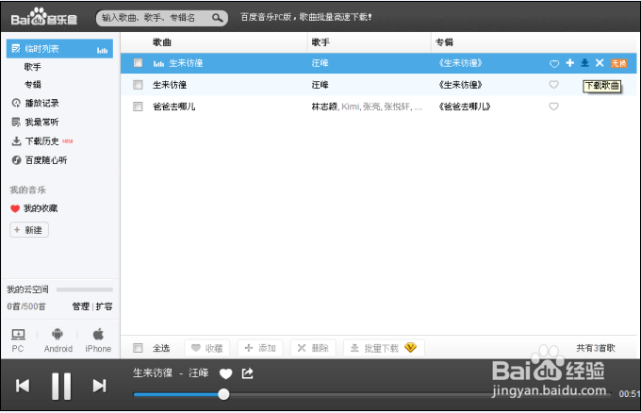The image size is (641, 413).
Task: Open 歌手 under the temporary list
Action: pyautogui.click(x=33, y=67)
